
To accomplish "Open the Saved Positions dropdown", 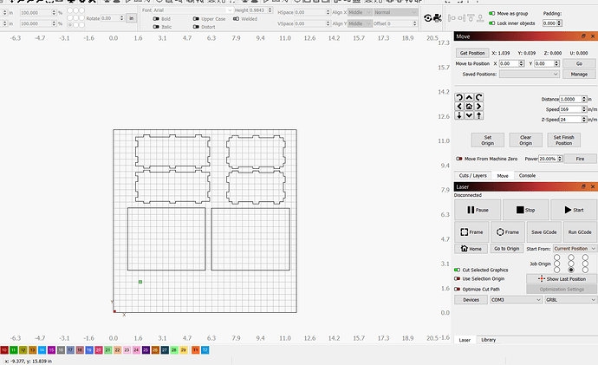I will point(530,74).
